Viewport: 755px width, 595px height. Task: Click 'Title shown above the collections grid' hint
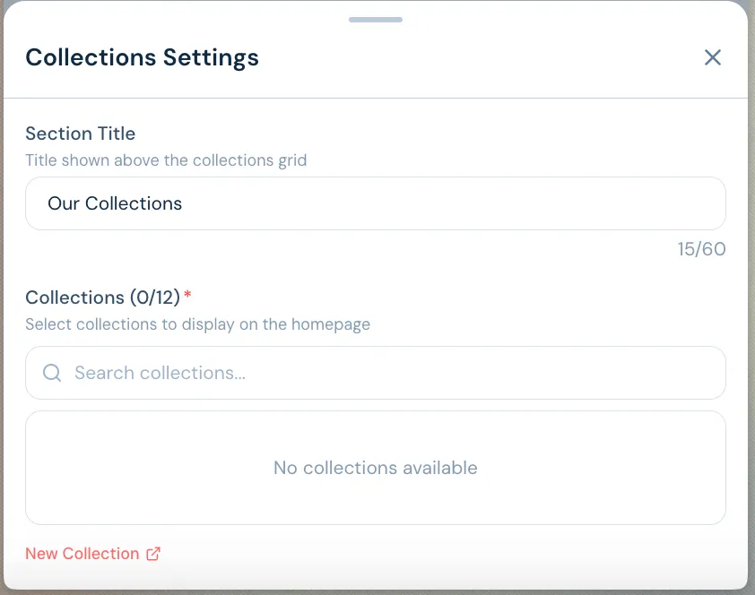[x=166, y=160]
